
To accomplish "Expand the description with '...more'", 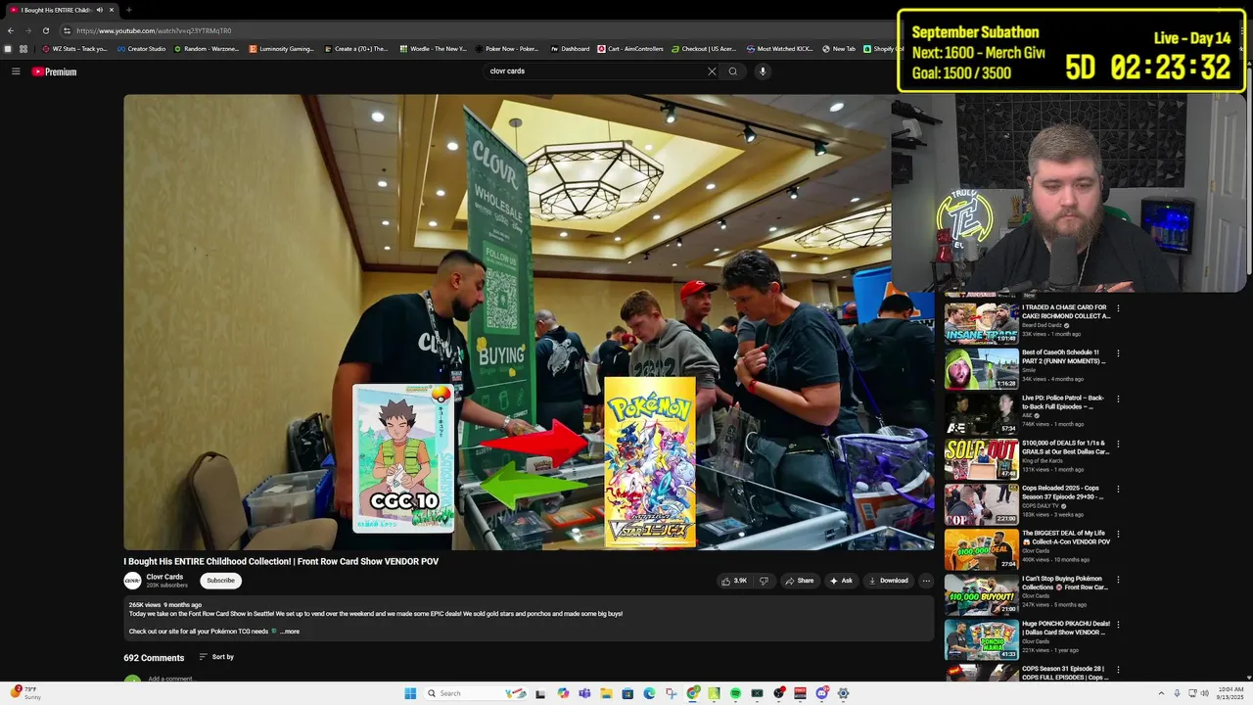I will (290, 632).
